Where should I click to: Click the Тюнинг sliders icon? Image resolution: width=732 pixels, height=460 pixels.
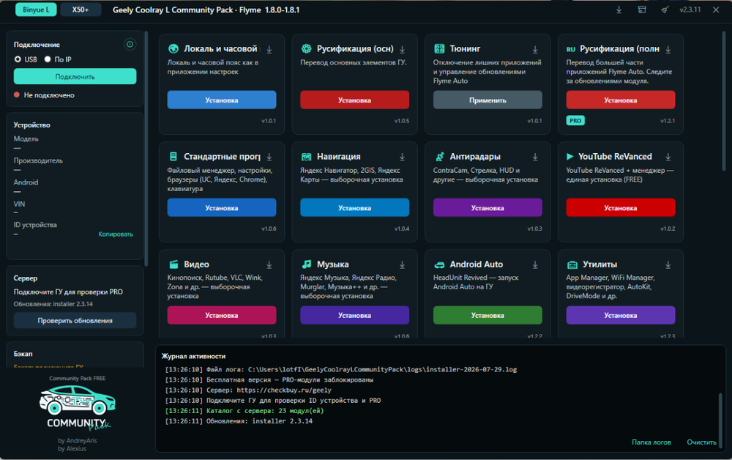(x=439, y=48)
